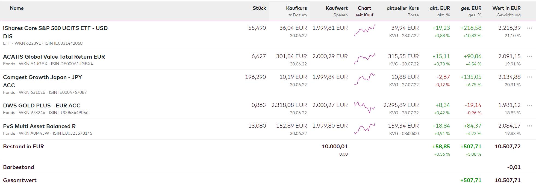
Task: Sort the table by Name column
Action: (17, 8)
